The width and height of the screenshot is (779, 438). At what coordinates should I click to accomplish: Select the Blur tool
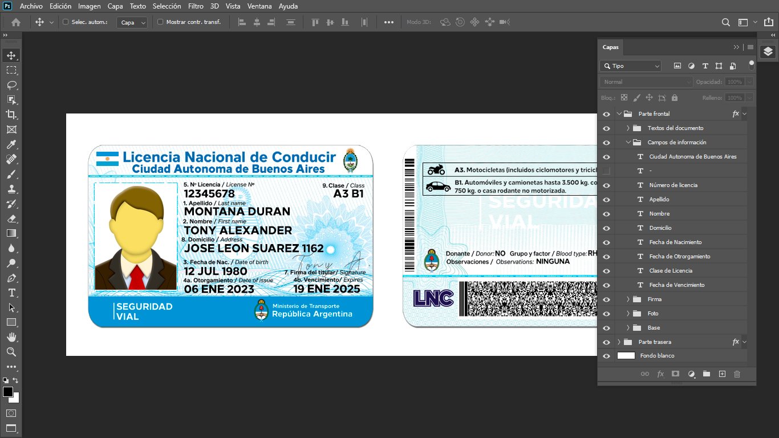coord(11,248)
